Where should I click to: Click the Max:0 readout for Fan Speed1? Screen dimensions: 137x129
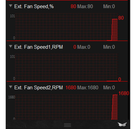[x=84, y=47]
